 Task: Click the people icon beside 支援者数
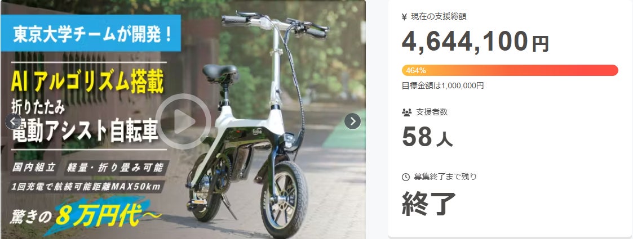[x=406, y=112]
